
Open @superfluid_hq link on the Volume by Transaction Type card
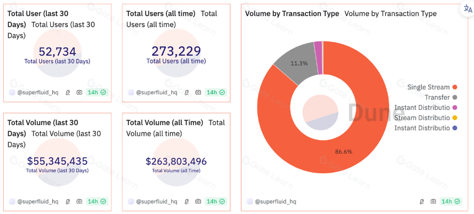(x=276, y=201)
